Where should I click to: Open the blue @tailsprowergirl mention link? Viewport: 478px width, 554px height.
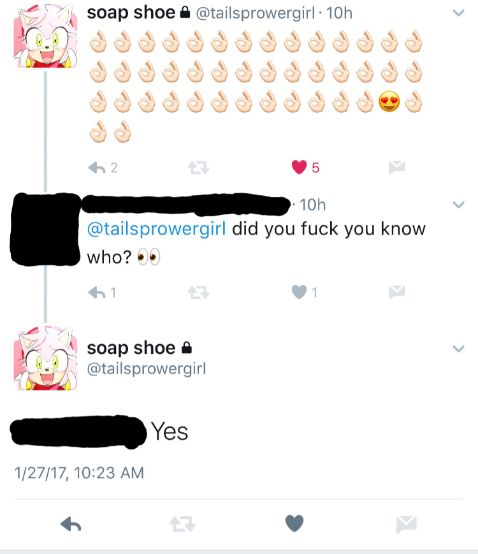(x=157, y=229)
